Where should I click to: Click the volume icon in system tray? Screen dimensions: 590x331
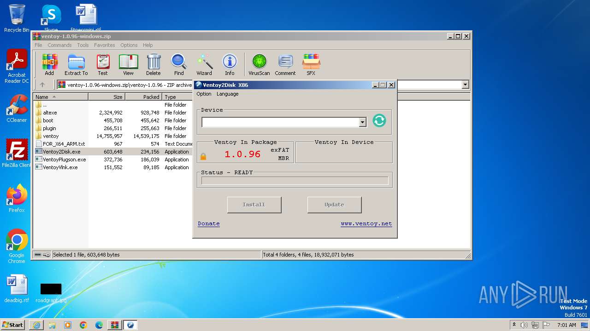(524, 325)
